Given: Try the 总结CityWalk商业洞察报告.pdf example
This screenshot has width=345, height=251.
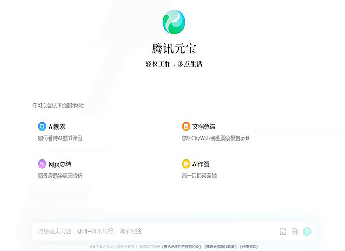Looking at the screenshot, I should pyautogui.click(x=215, y=138).
